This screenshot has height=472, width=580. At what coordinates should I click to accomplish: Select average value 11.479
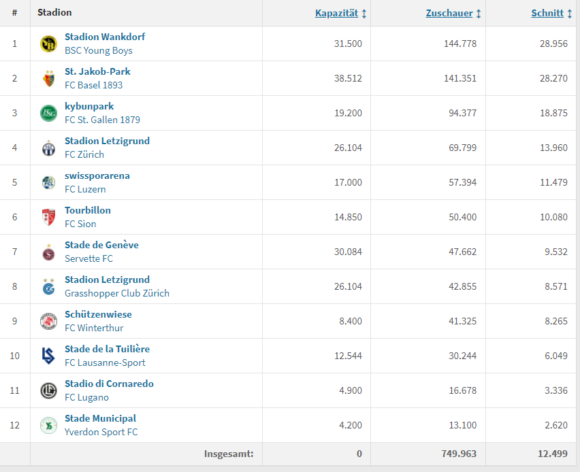[x=553, y=182]
